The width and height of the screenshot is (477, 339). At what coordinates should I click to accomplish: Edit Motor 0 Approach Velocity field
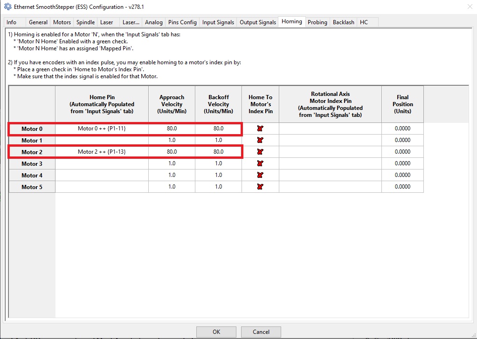point(172,129)
